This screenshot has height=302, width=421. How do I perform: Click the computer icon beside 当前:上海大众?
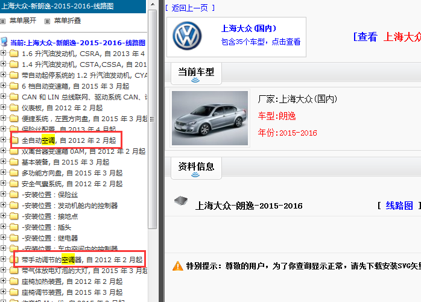pos(4,42)
